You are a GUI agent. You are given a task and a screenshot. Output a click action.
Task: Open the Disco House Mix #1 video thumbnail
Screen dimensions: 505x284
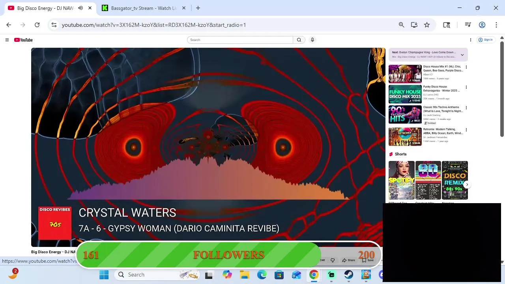tap(405, 74)
